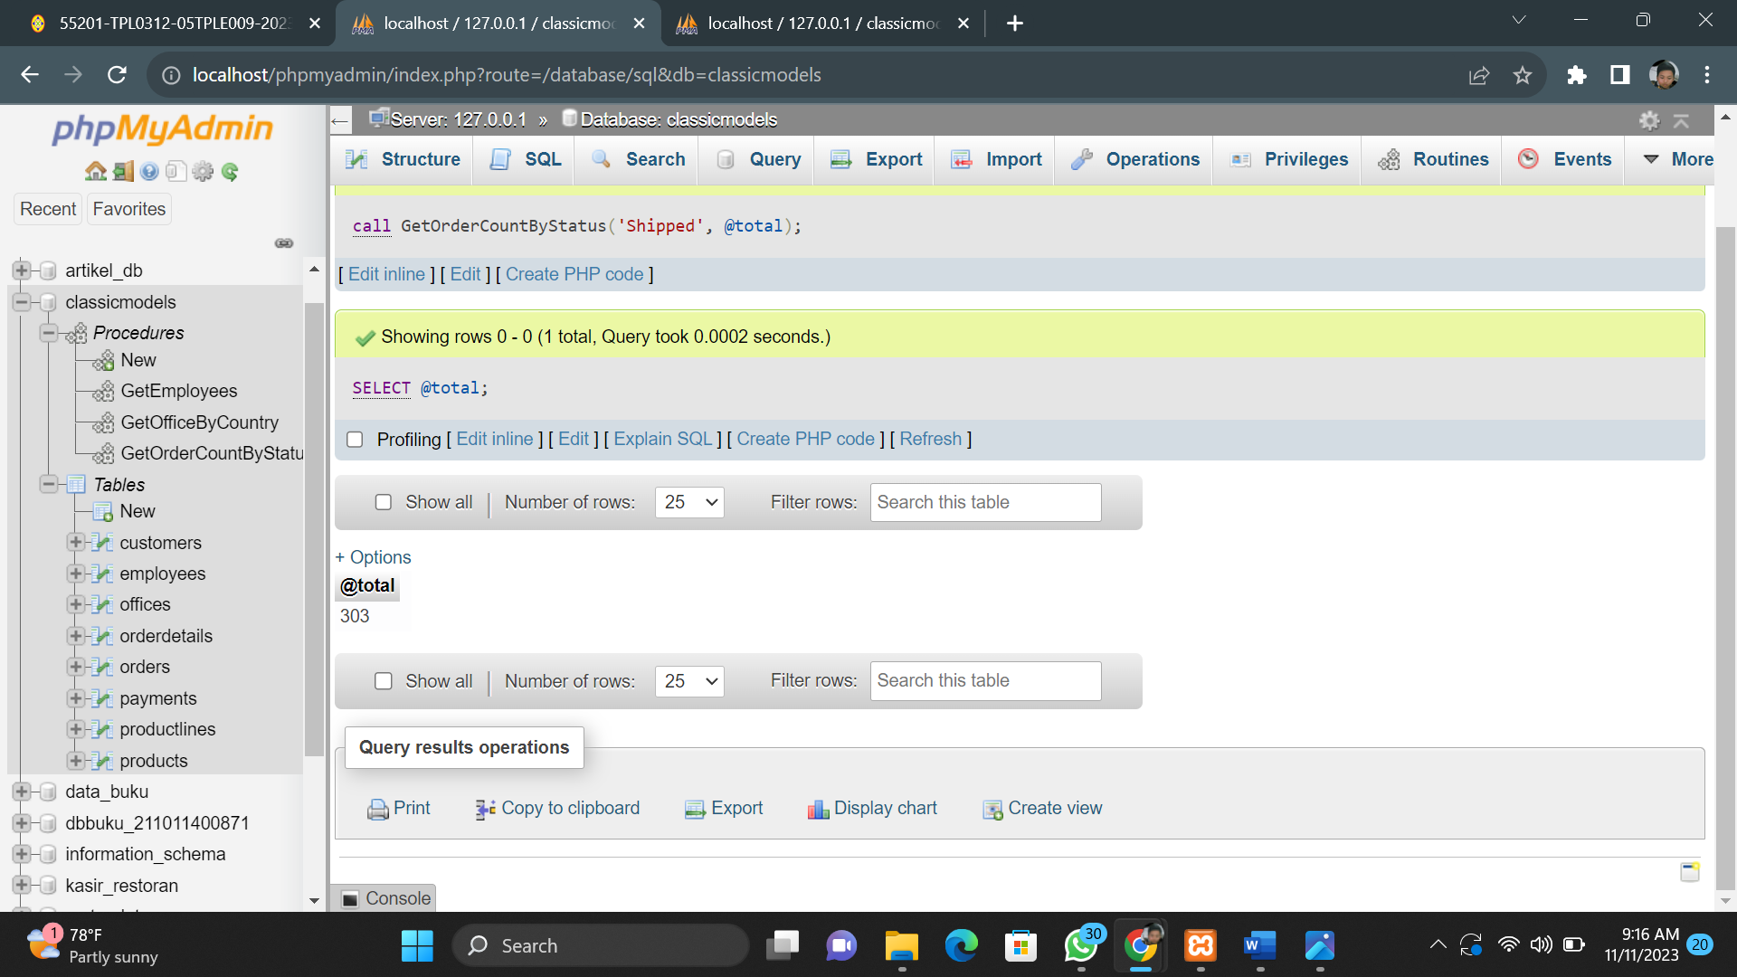Switch to the Privileges tab
The width and height of the screenshot is (1737, 977).
(x=1288, y=160)
